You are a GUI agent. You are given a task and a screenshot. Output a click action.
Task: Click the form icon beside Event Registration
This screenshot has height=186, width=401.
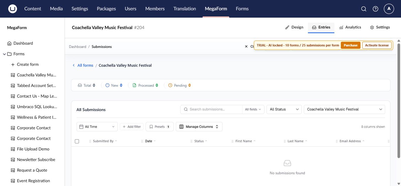tap(13, 181)
